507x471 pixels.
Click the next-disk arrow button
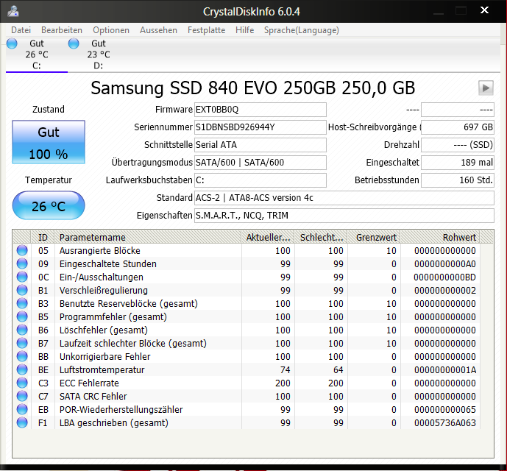click(486, 88)
